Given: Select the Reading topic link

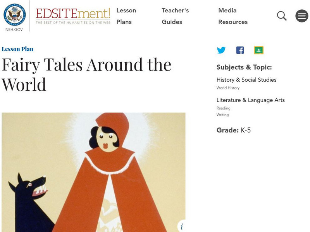Looking at the screenshot, I should [x=224, y=108].
